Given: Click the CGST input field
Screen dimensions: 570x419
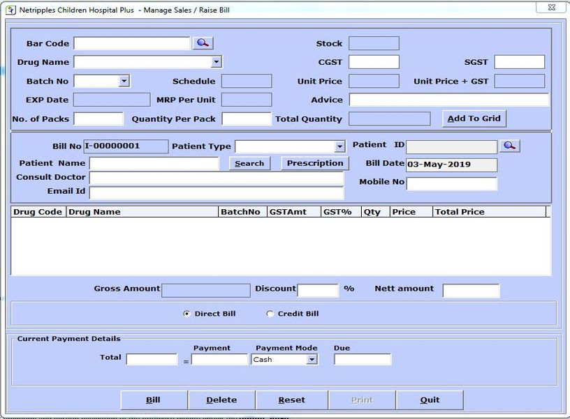Looking at the screenshot, I should [x=374, y=62].
